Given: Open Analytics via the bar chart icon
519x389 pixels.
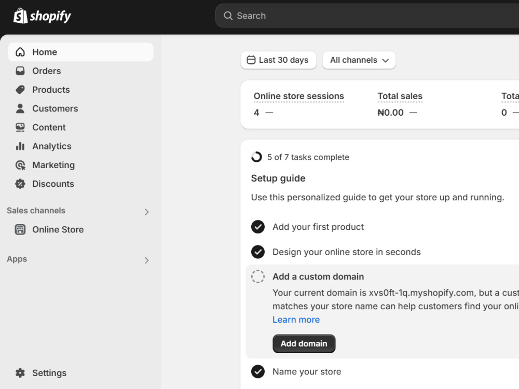Looking at the screenshot, I should click(x=20, y=146).
